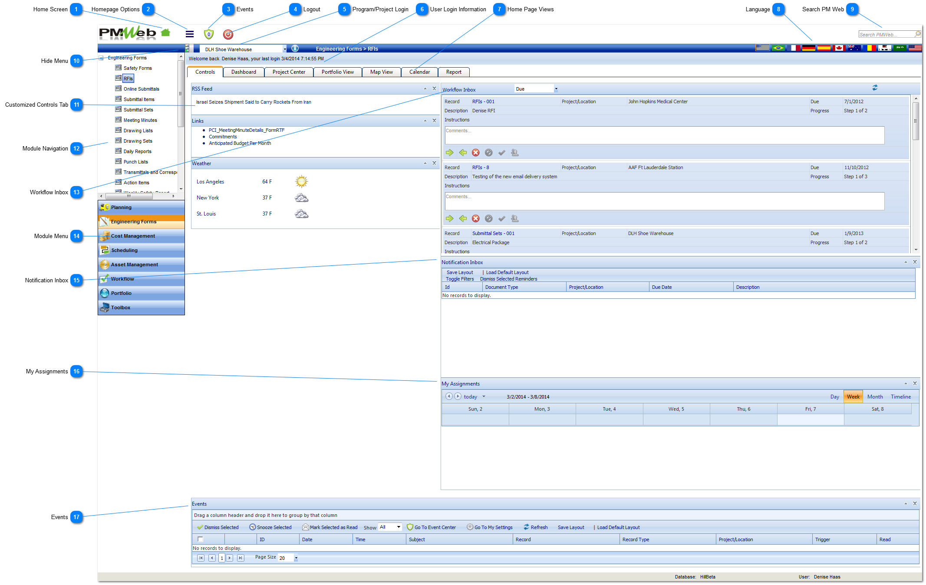Click the search magnifier icon in Search PMWeb
This screenshot has height=585, width=926.
tap(917, 34)
